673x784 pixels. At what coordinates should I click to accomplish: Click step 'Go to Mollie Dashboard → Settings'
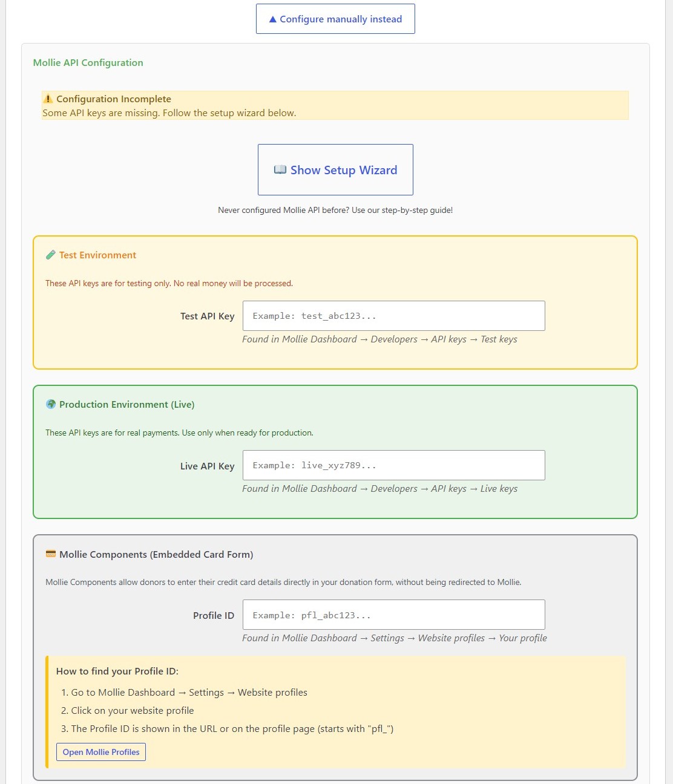189,692
